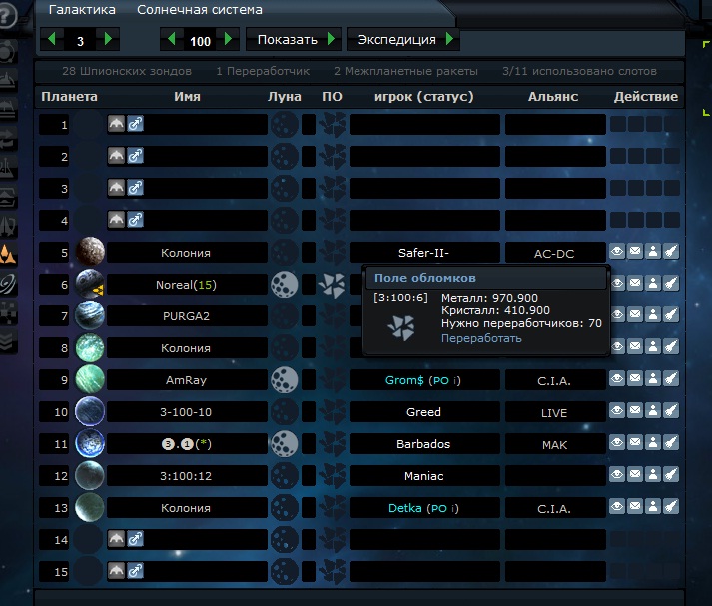Open the orange fleet icon in sidebar
712x606 pixels.
[x=8, y=255]
